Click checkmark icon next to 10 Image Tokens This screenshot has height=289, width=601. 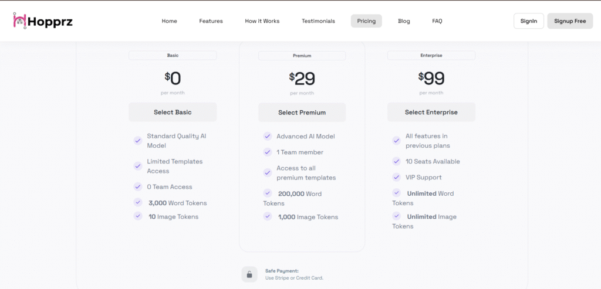pos(138,216)
